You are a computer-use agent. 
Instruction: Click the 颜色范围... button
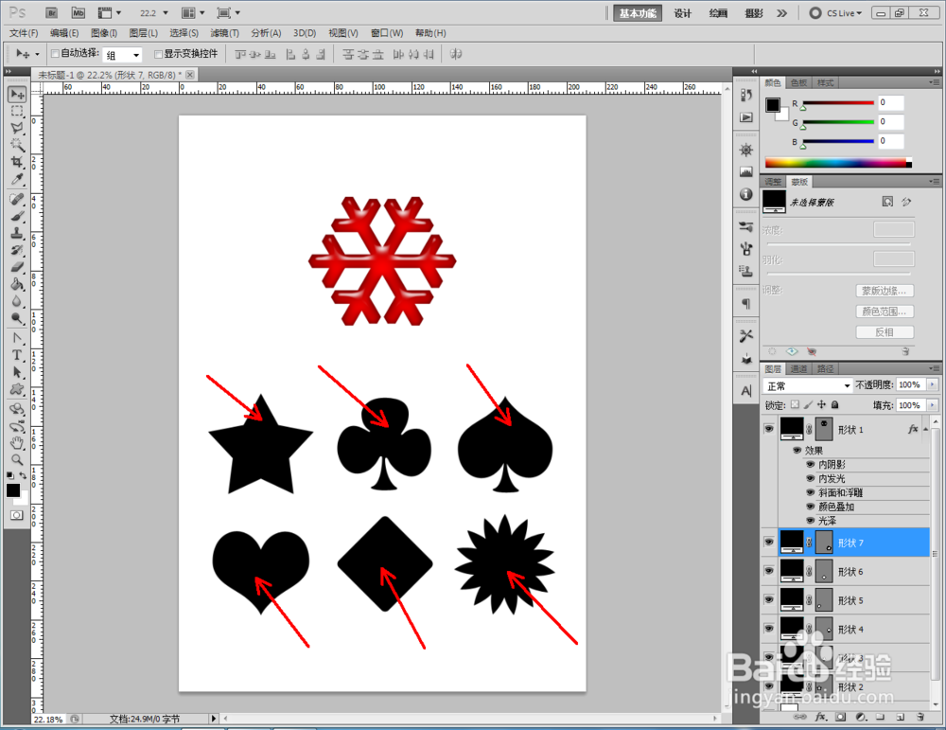coord(885,312)
